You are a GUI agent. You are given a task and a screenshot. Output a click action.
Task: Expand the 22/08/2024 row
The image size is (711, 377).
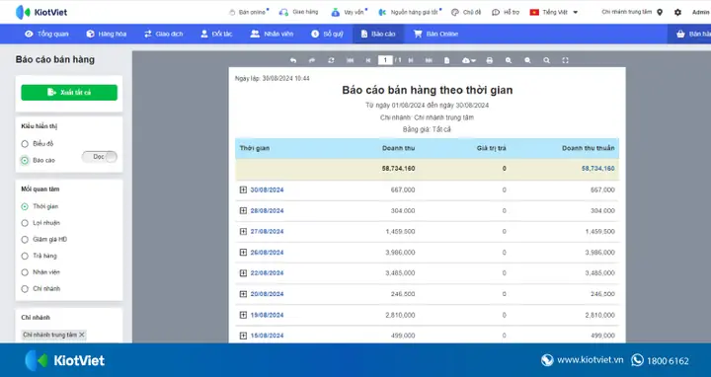point(243,273)
